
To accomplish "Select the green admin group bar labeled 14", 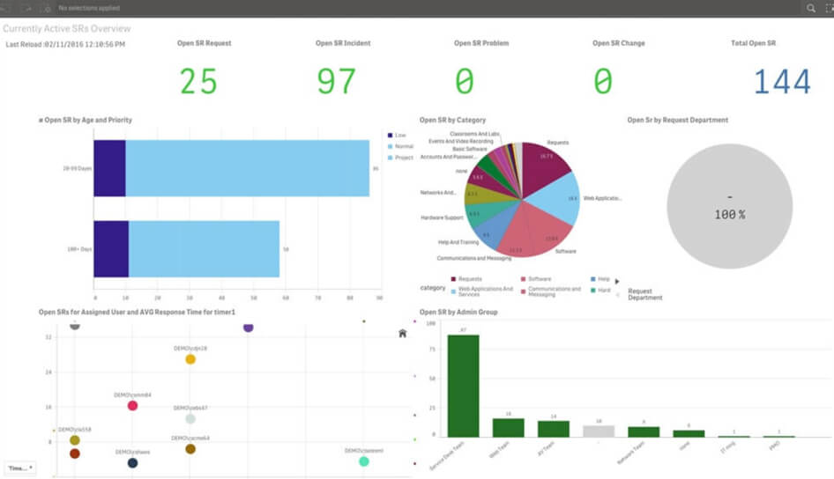I will coord(553,429).
